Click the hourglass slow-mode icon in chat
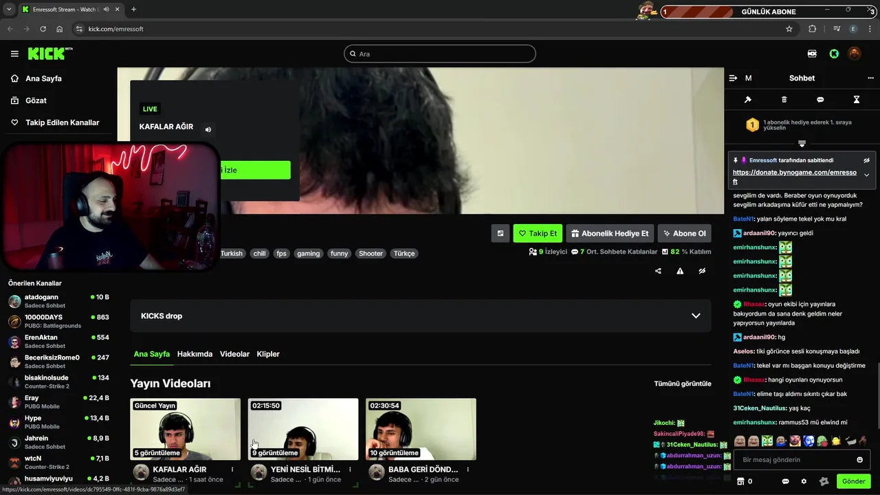The height and width of the screenshot is (495, 880). 857,100
